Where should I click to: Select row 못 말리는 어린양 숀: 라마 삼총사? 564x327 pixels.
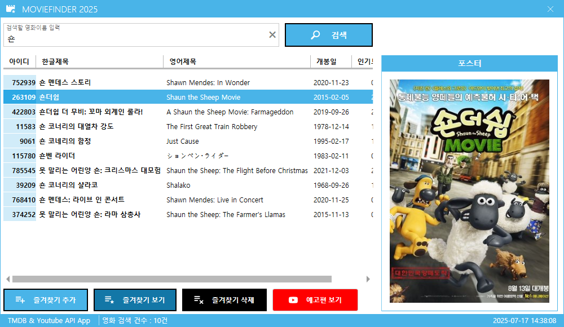coord(188,214)
